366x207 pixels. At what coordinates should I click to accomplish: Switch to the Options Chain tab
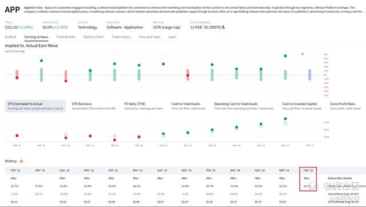93,37
